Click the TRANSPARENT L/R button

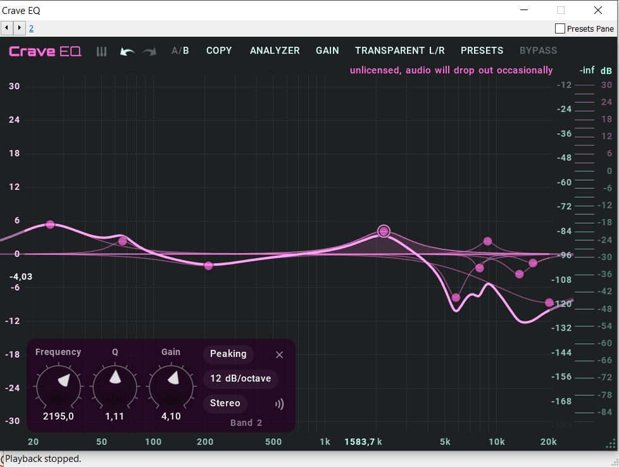399,51
